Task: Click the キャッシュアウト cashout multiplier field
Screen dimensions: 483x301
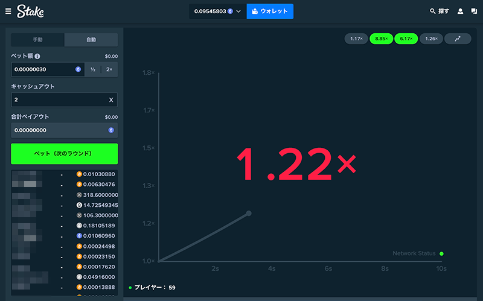Action: point(57,100)
